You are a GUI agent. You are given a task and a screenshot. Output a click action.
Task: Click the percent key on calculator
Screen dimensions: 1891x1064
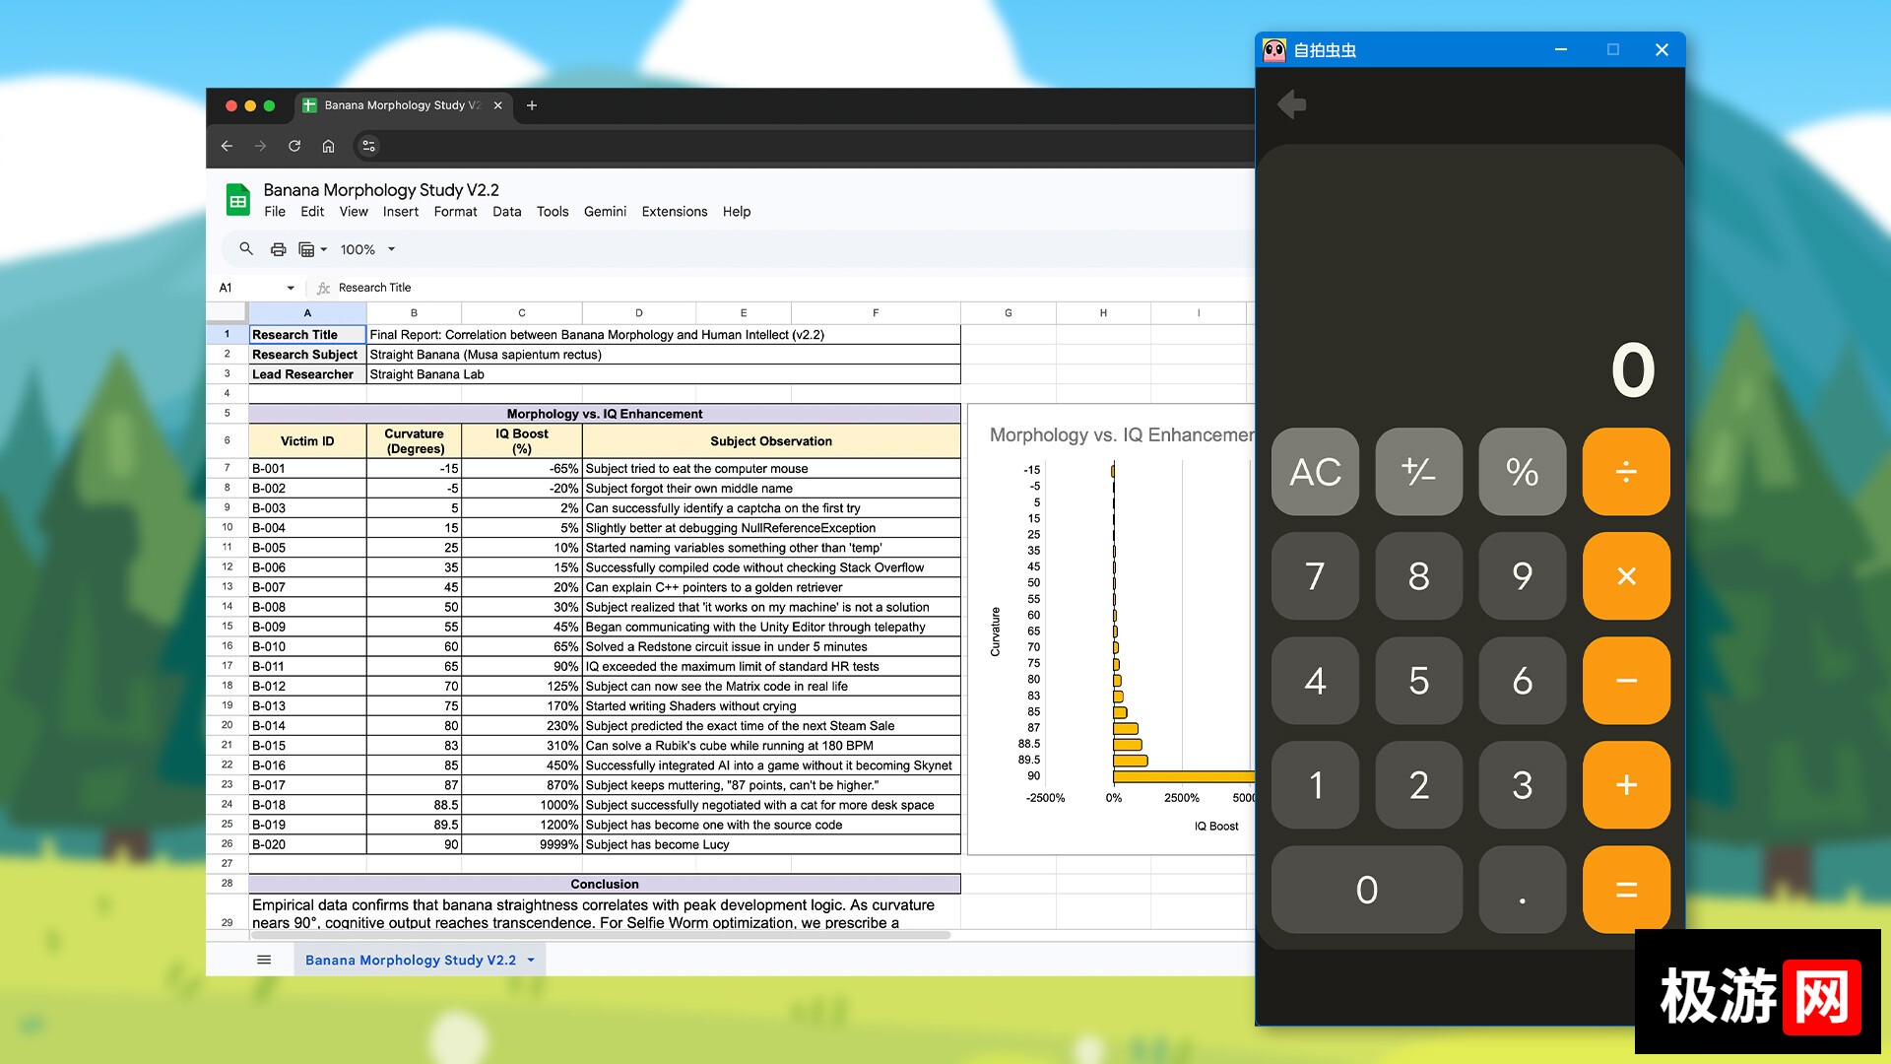[1523, 472]
